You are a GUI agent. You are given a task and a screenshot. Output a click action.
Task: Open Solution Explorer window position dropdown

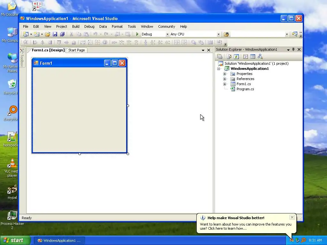(288, 49)
